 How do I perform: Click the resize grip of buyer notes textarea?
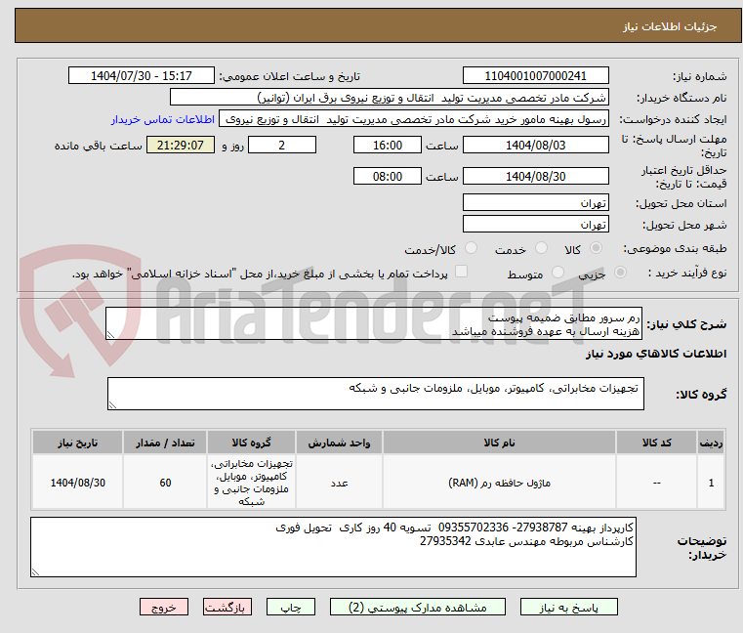point(35,571)
